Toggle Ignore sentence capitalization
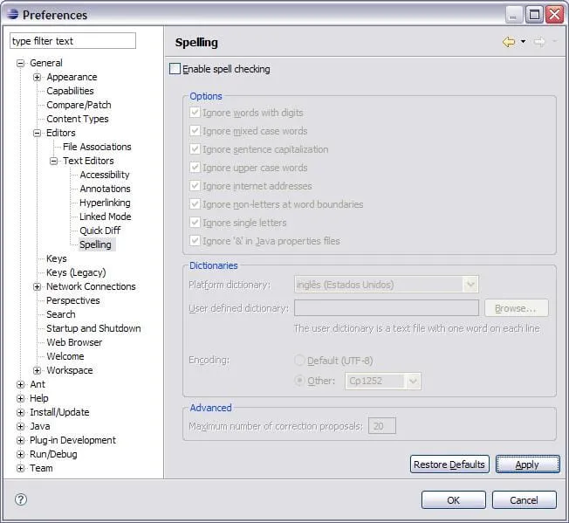This screenshot has width=569, height=523. [x=195, y=148]
